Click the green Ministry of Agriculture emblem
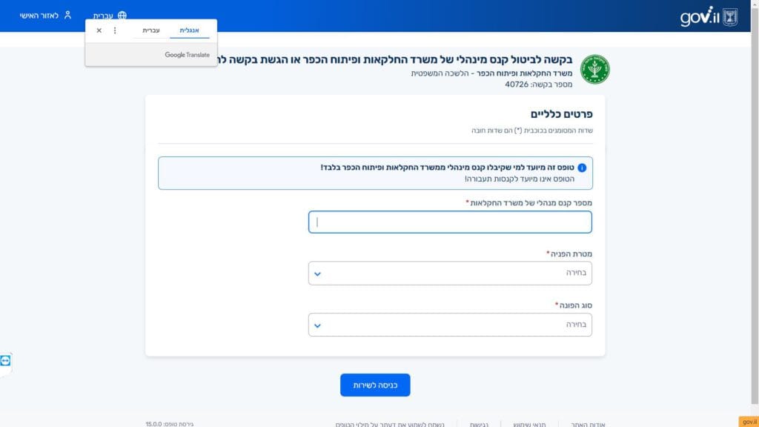759x427 pixels. 594,69
